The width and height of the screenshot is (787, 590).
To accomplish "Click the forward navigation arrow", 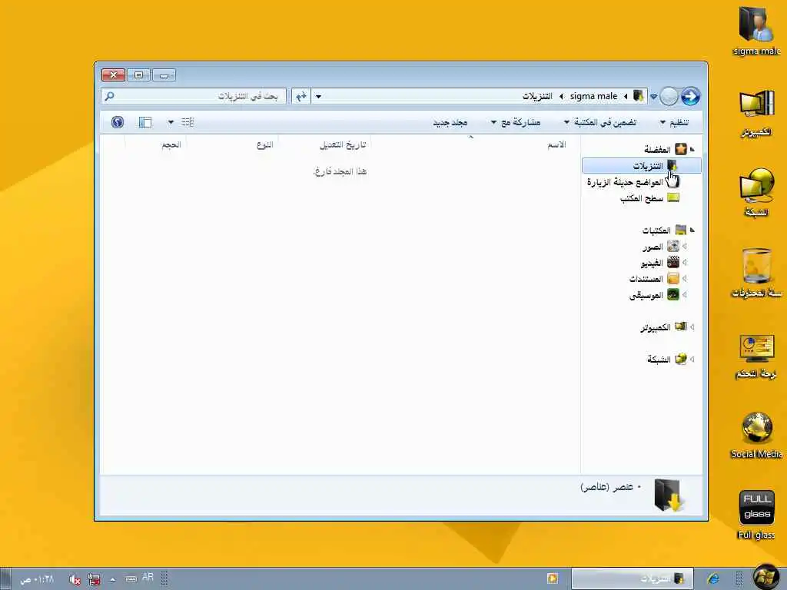I will (691, 96).
